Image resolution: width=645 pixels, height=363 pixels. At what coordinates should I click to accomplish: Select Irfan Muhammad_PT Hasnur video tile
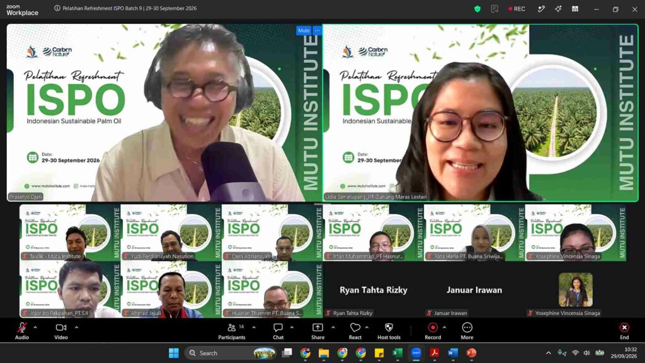[x=373, y=233]
